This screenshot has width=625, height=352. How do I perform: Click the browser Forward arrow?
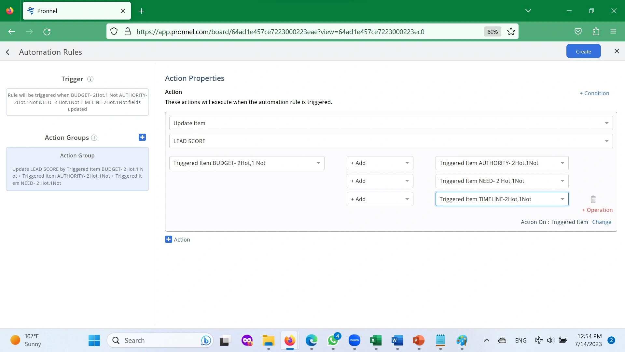point(29,32)
